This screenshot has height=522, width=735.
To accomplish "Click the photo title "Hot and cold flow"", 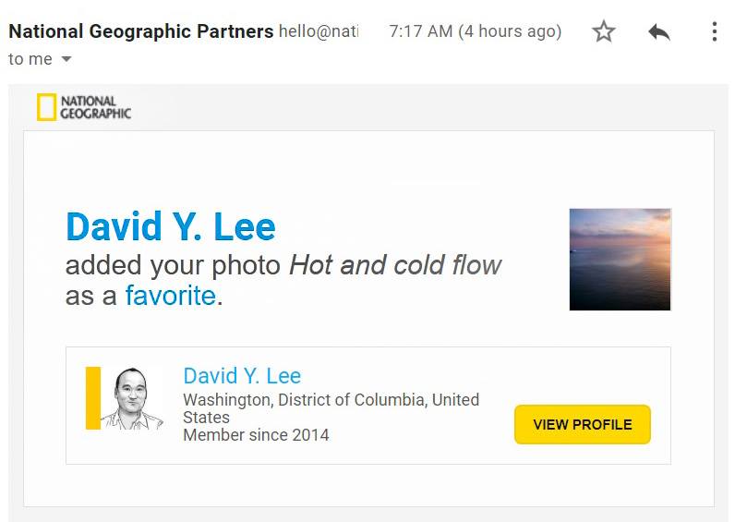I will pyautogui.click(x=395, y=266).
